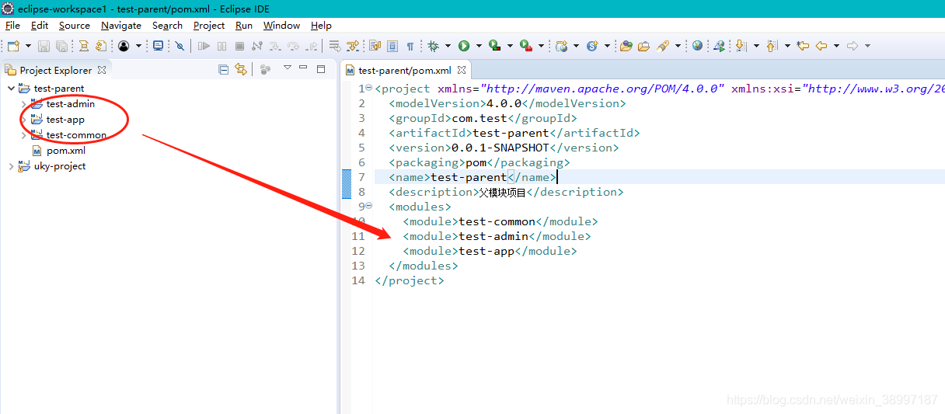Select the Project Explorer tab

point(56,70)
